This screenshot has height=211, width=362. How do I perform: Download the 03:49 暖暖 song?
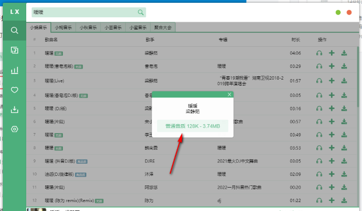click(344, 135)
